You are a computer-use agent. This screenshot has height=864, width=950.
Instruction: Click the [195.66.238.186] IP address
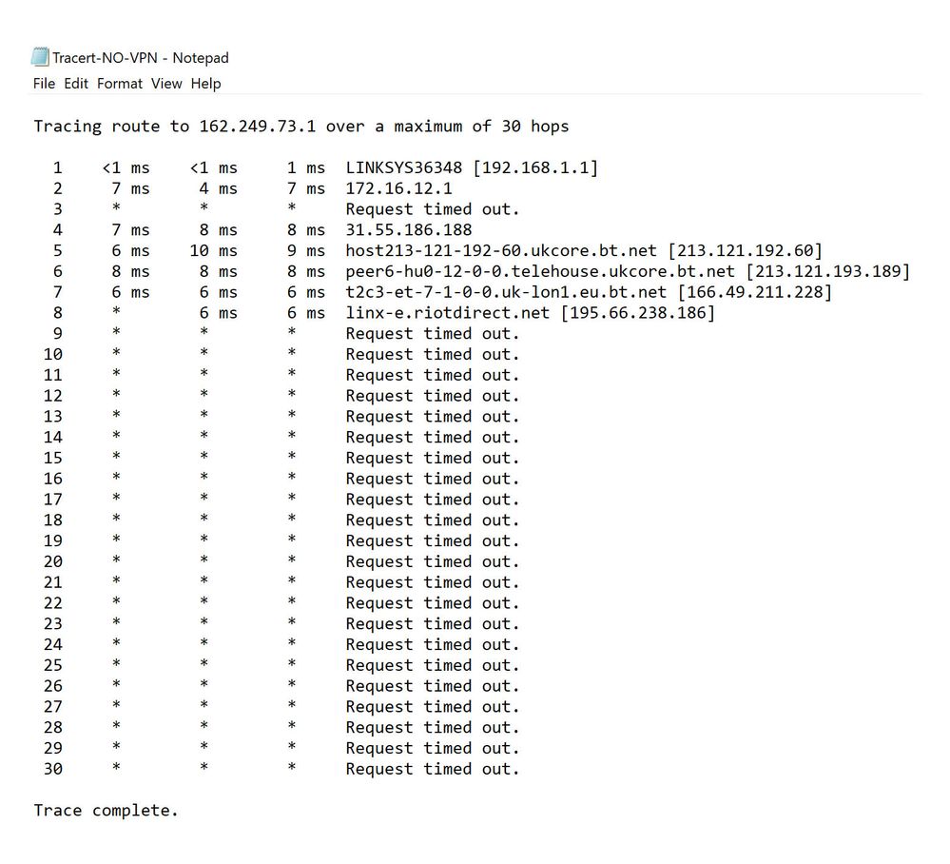click(x=637, y=313)
